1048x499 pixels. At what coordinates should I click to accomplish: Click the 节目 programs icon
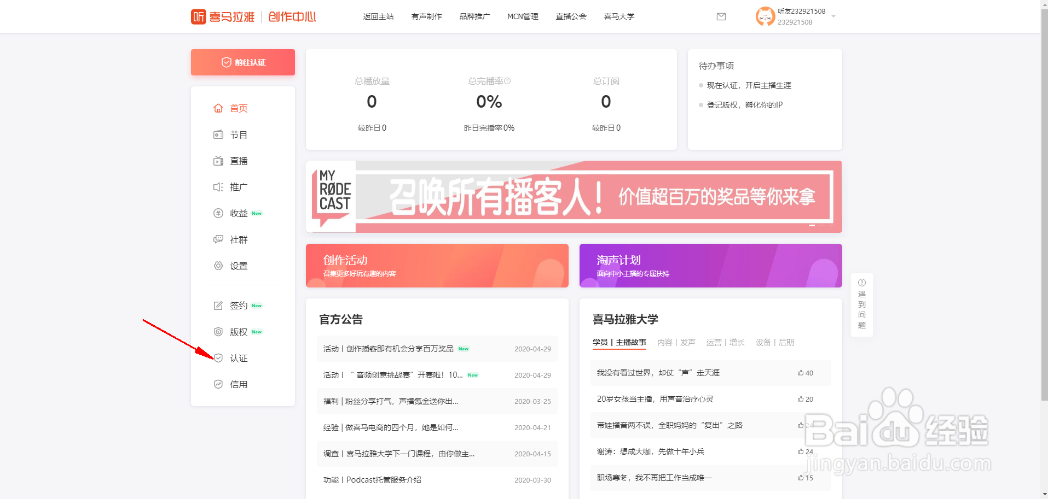pyautogui.click(x=218, y=134)
